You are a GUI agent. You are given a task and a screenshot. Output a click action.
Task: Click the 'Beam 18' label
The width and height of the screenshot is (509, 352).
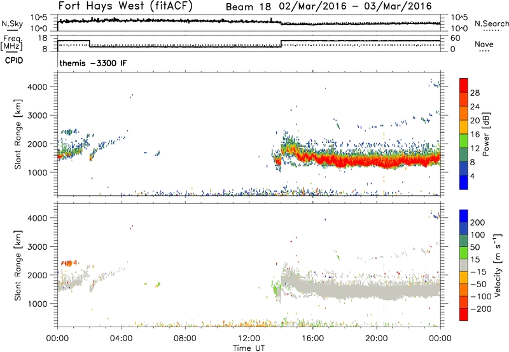(248, 6)
